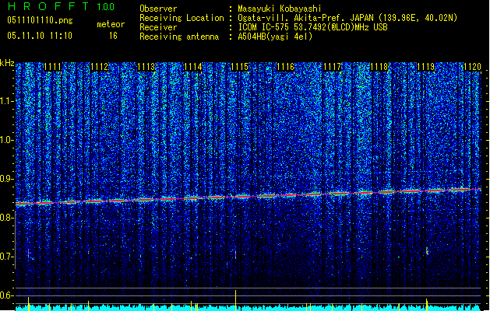This screenshot has height=311, width=490.
Task: Click the meteor echo below the 1119 marker
Action: coord(427,251)
